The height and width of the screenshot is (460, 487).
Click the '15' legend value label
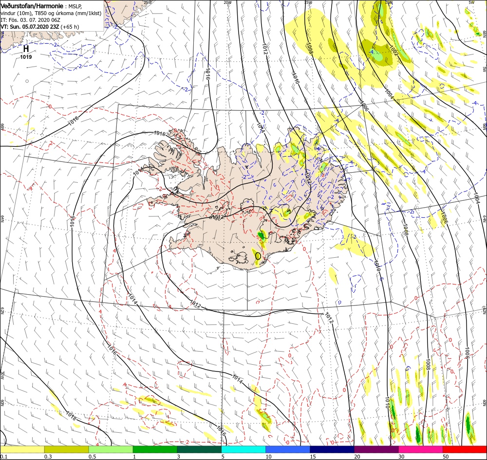point(313,457)
